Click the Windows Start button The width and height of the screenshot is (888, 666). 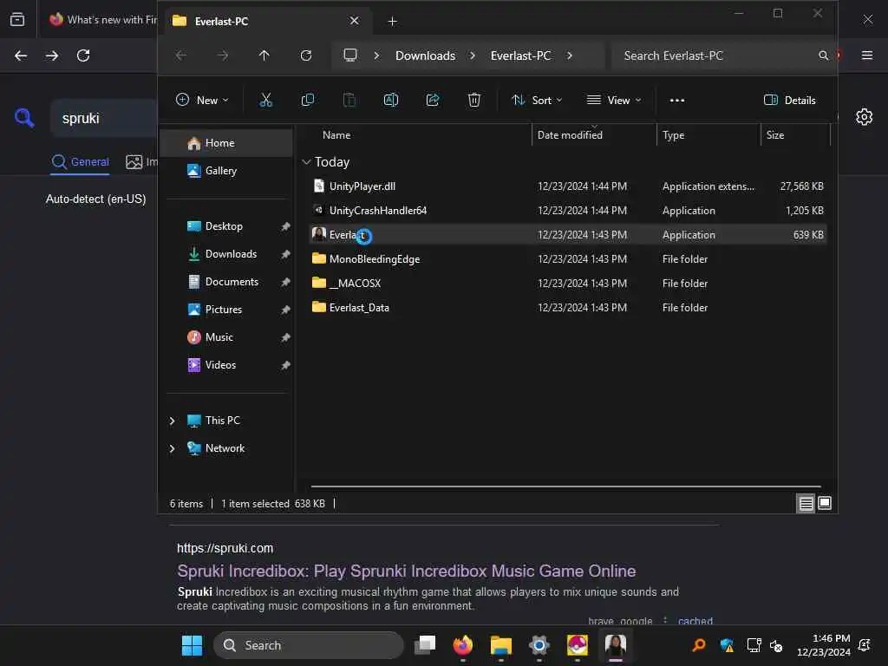point(192,645)
